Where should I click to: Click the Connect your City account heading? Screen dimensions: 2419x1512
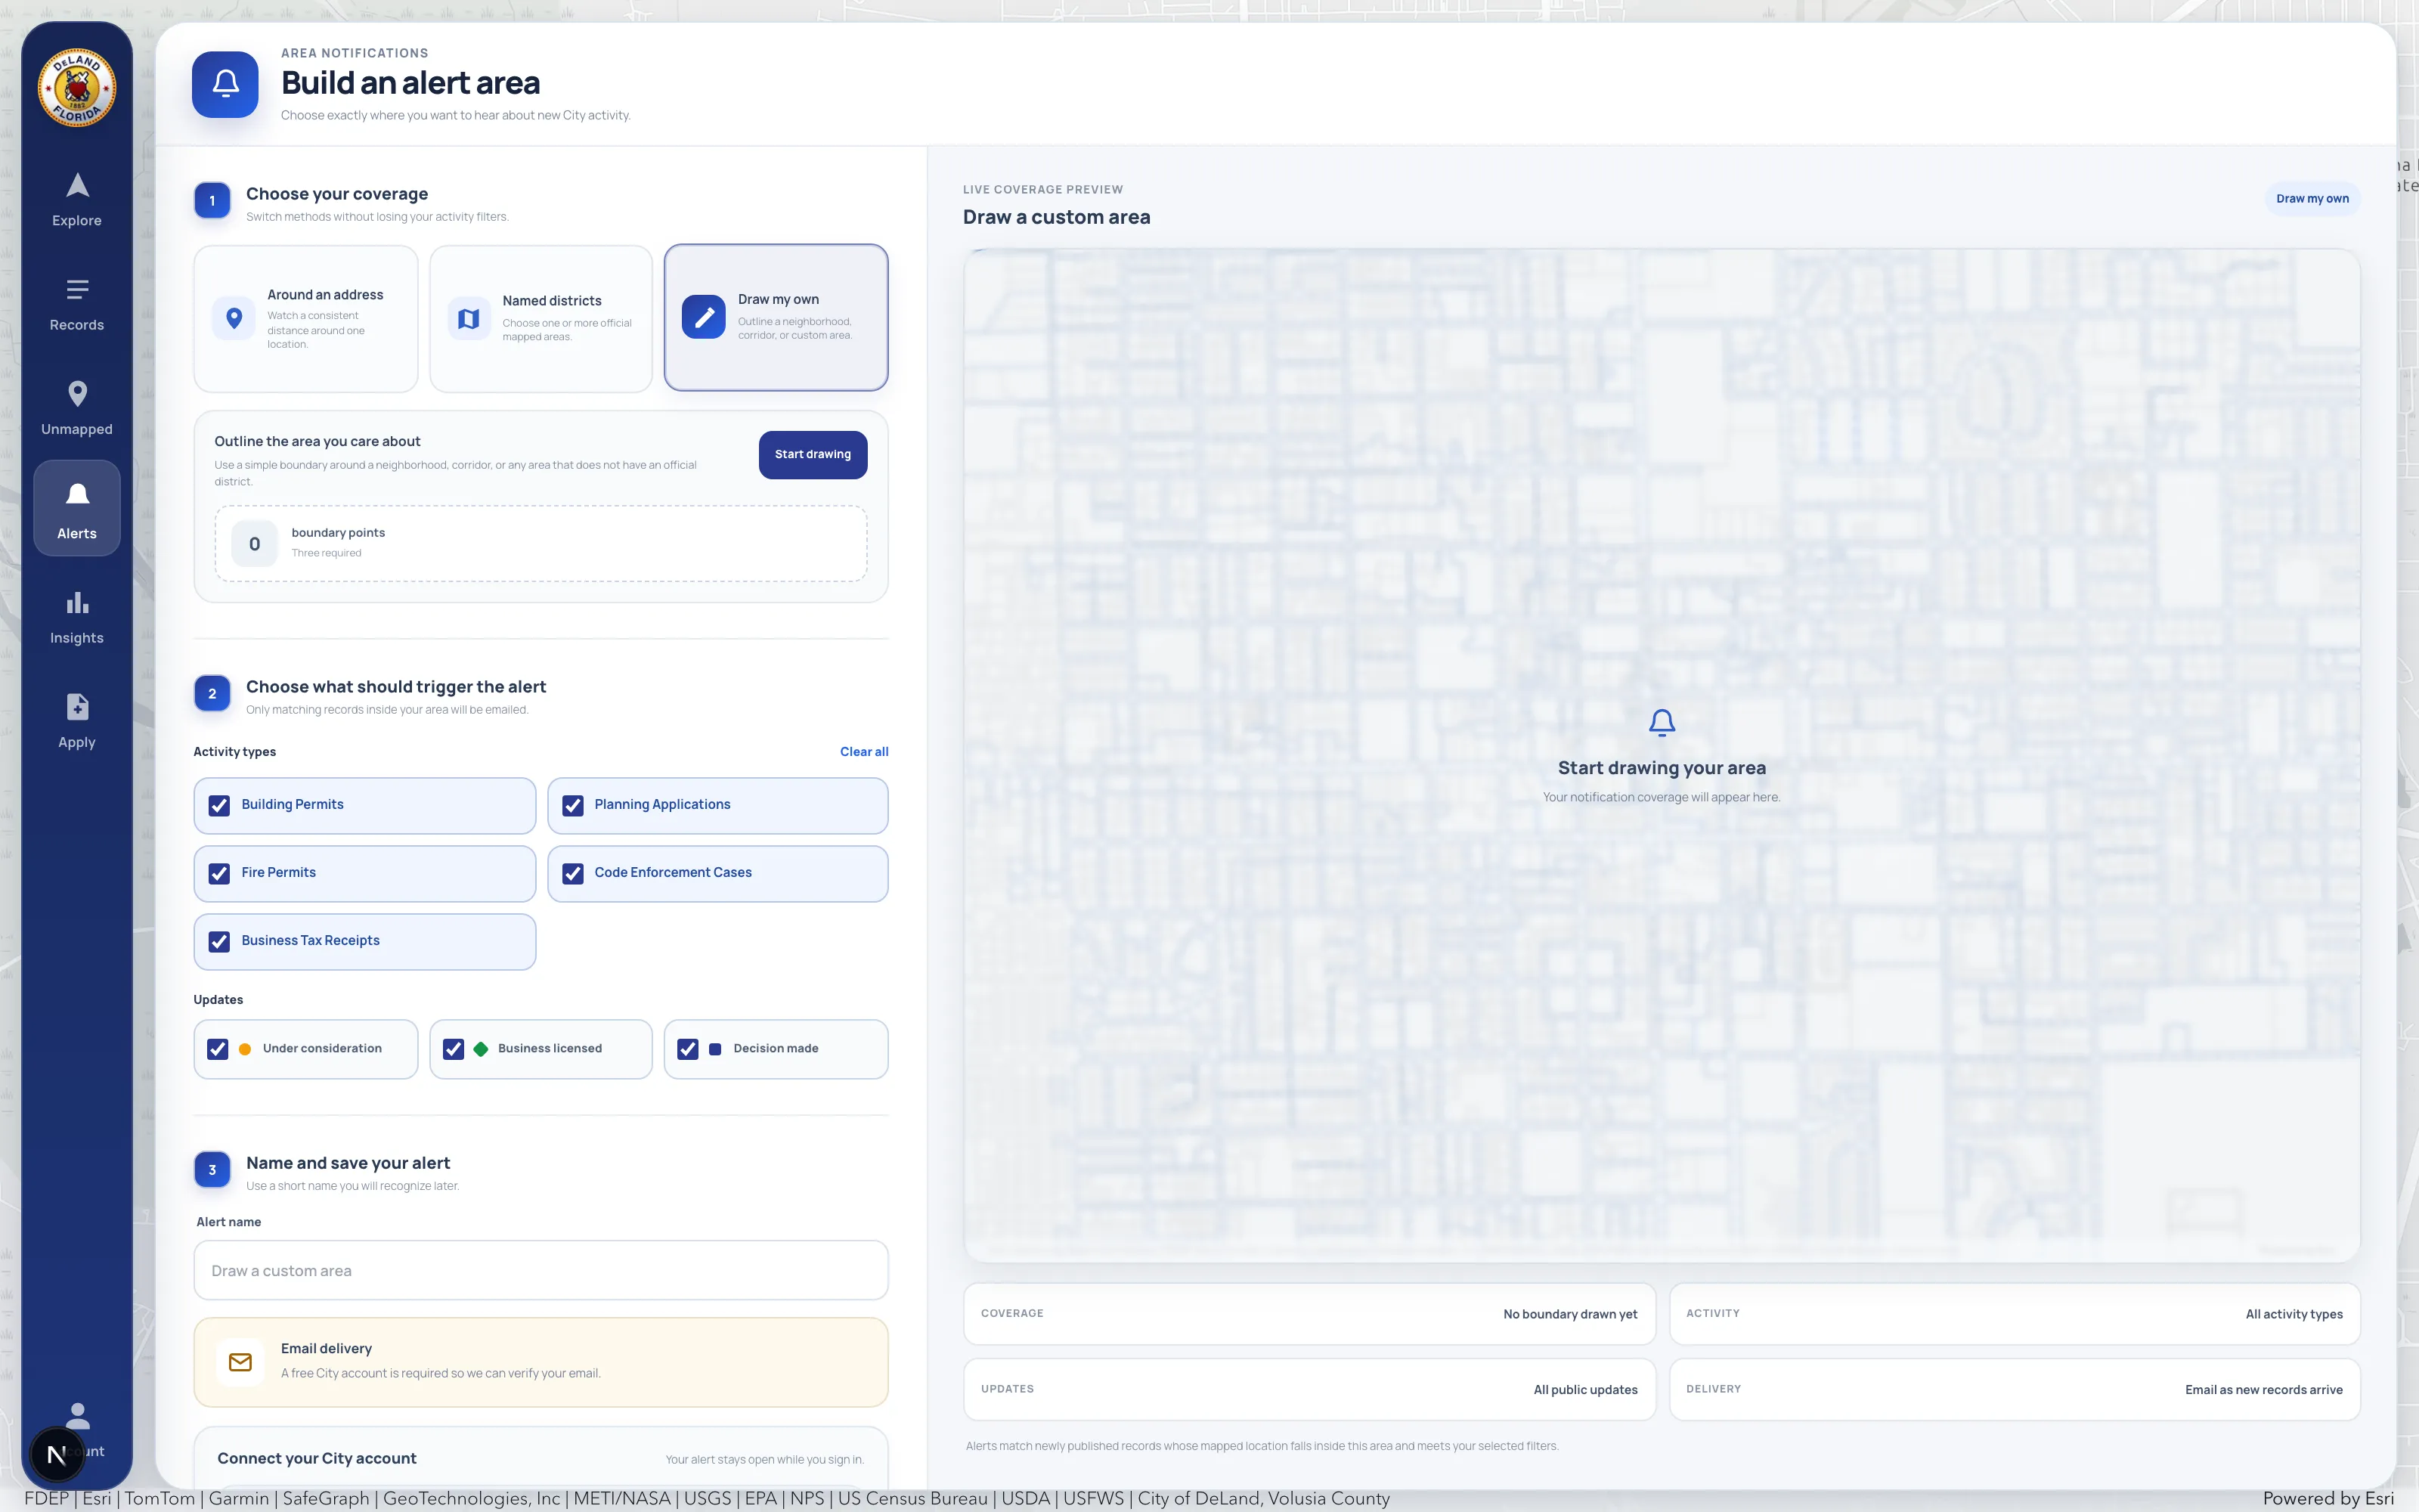[317, 1459]
